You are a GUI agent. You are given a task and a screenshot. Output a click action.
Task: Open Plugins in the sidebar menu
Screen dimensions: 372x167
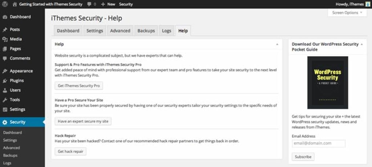pos(17,80)
